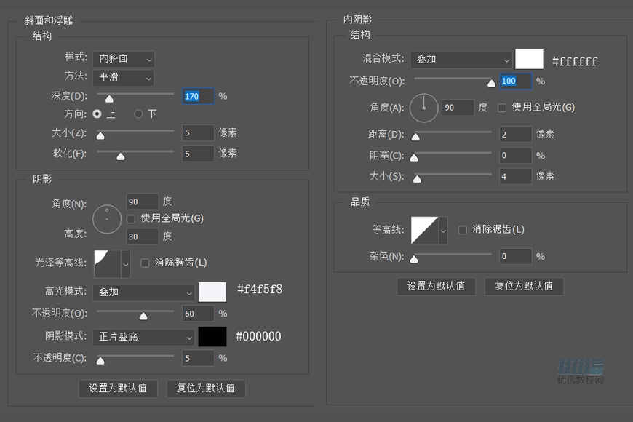
Task: Open the white #ffffff blend mode color swatch
Action: coord(529,59)
